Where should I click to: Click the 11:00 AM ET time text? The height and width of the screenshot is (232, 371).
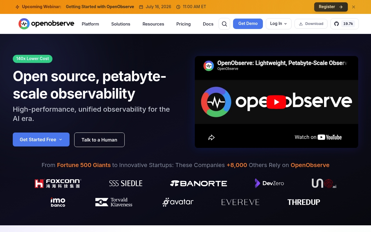click(x=194, y=7)
